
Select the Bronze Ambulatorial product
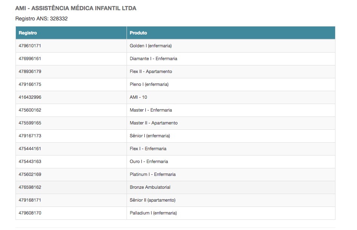[150, 187]
